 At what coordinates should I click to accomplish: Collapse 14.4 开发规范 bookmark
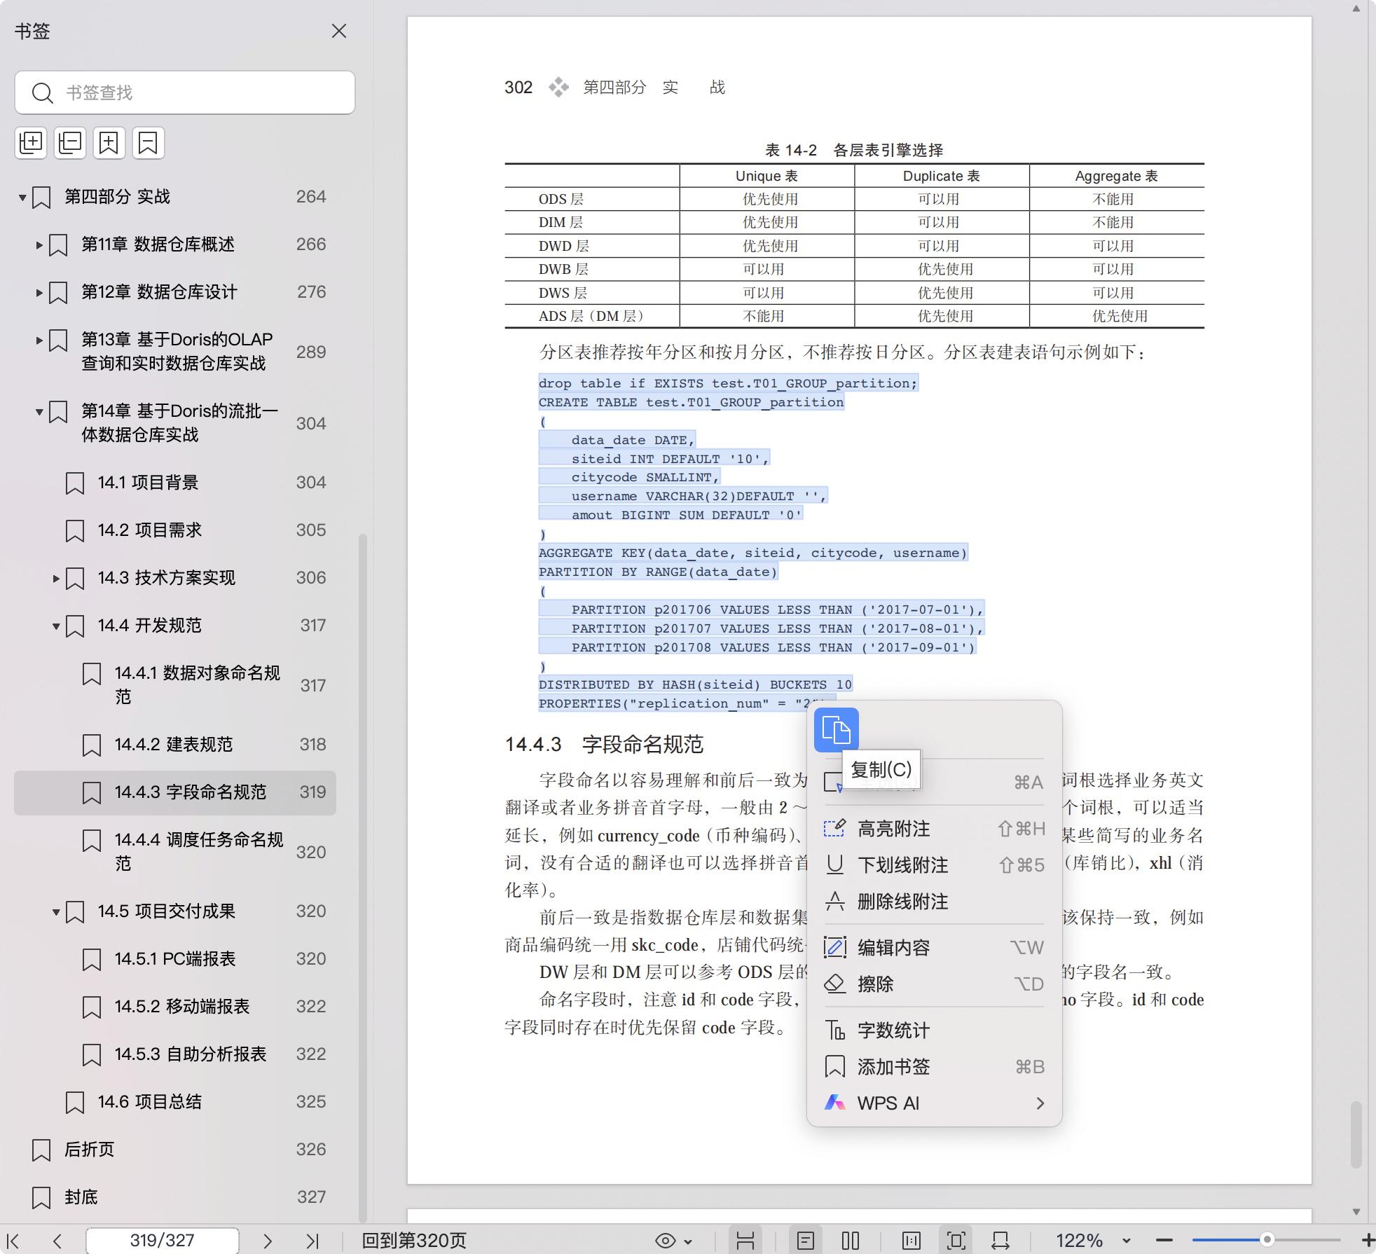click(56, 626)
